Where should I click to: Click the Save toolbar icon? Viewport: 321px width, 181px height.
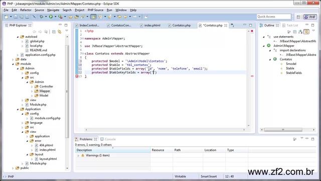click(x=16, y=17)
